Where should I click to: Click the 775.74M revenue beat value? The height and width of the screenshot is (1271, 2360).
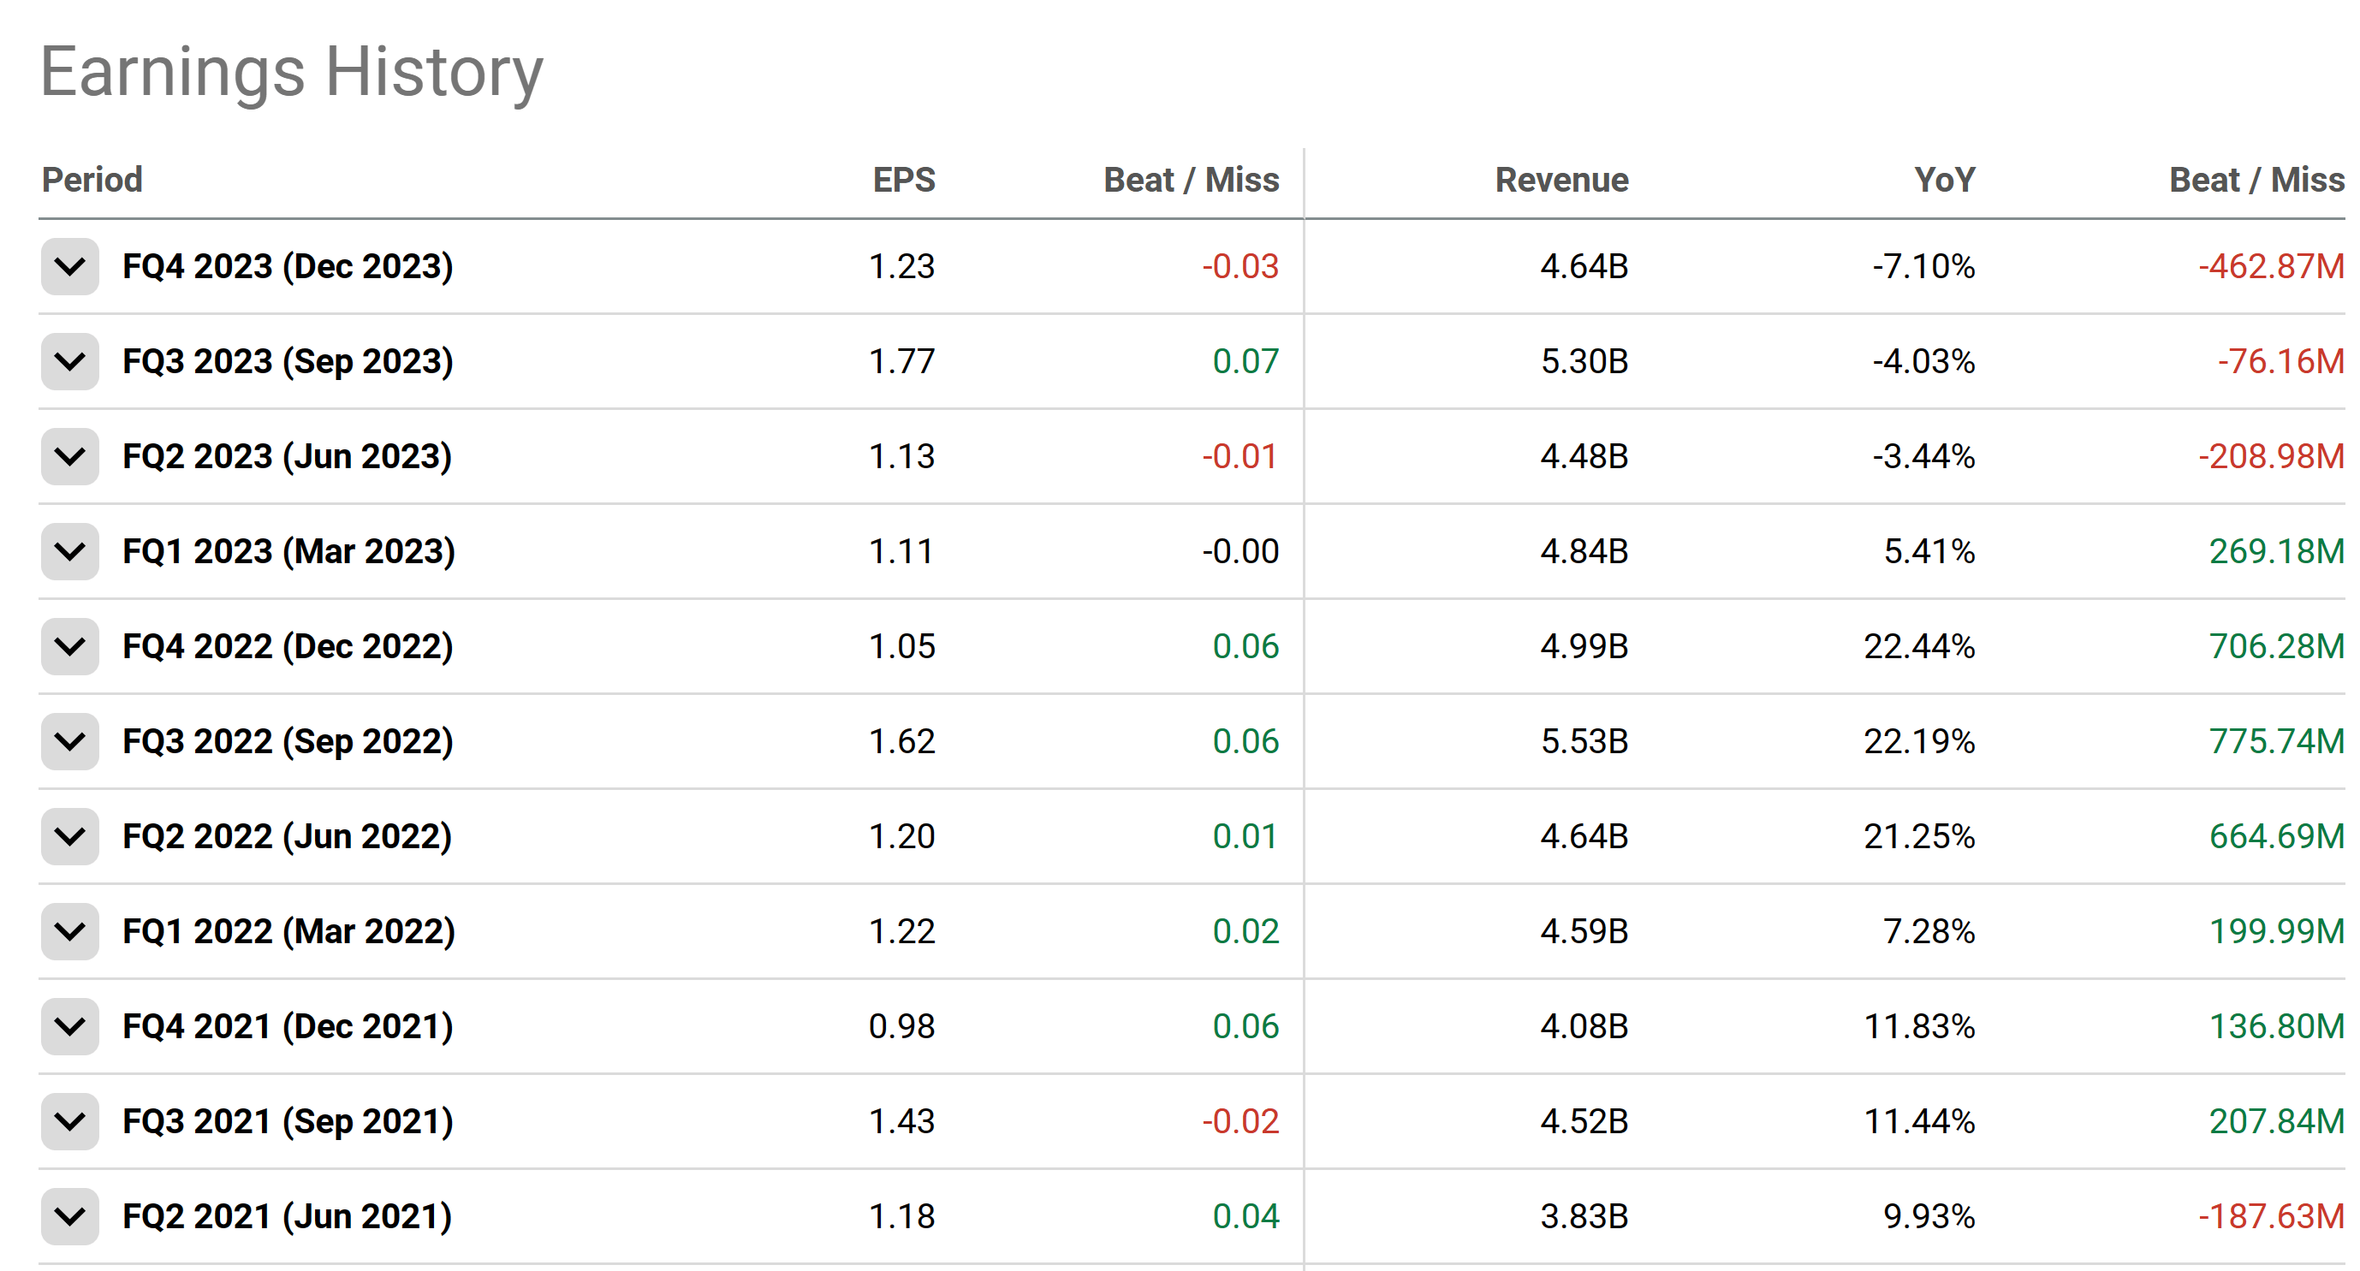tap(2276, 742)
